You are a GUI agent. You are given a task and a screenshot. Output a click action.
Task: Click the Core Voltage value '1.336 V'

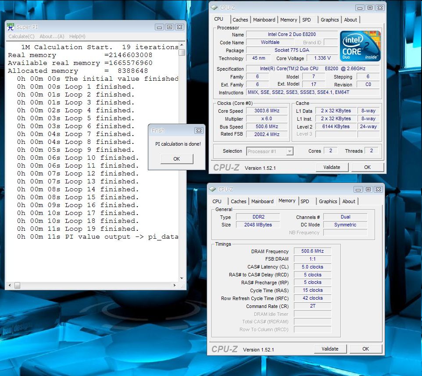(x=322, y=58)
